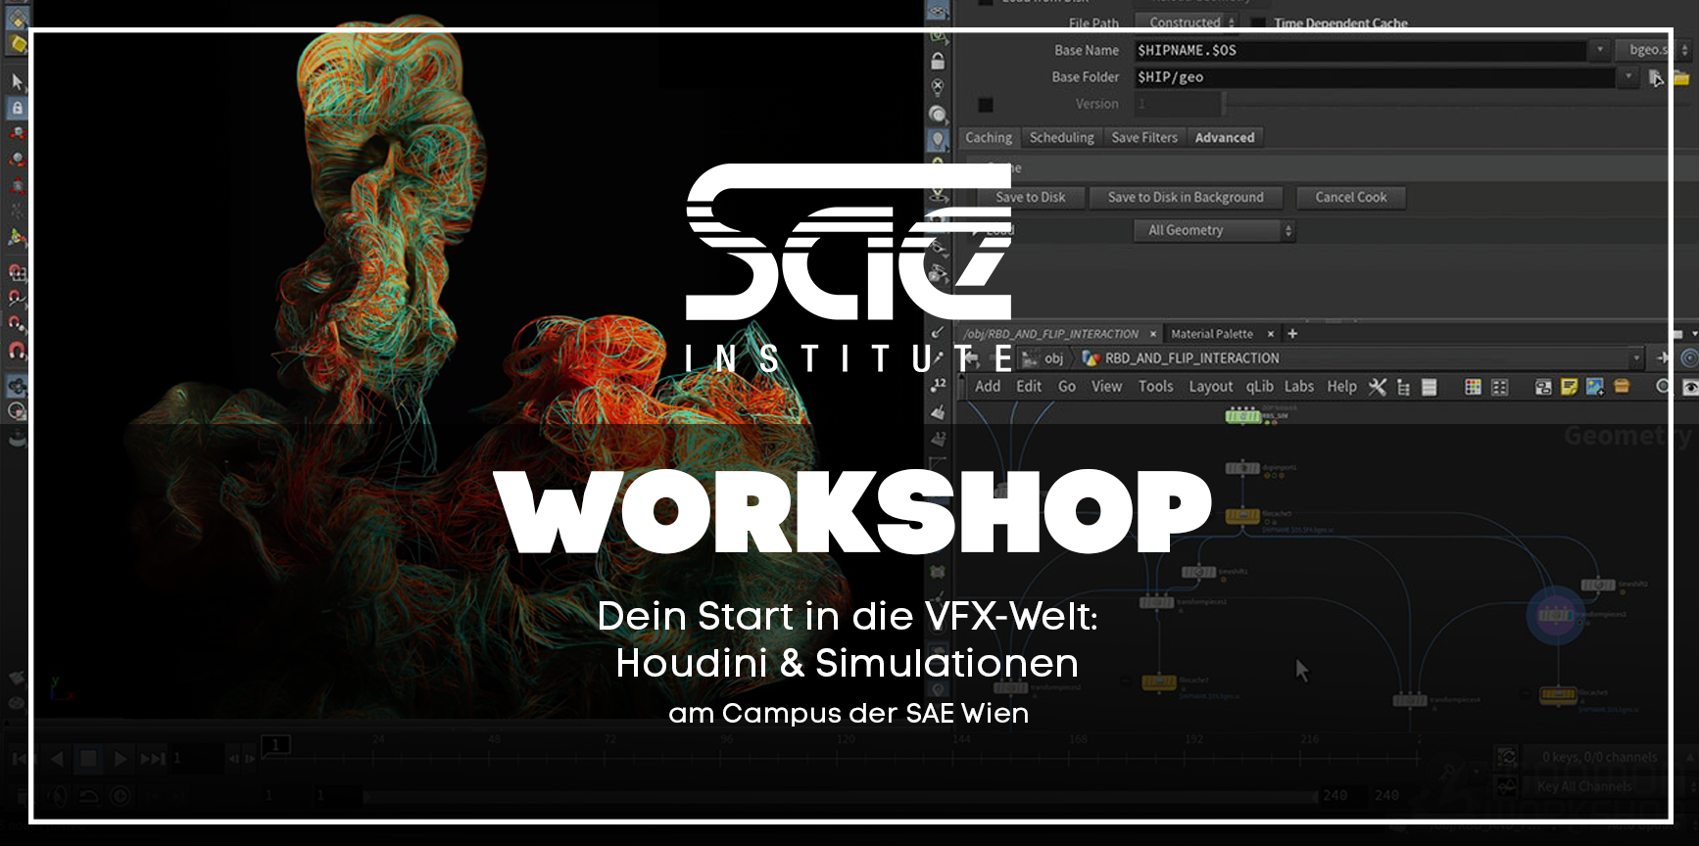
Task: Open the Tools menu in network editor
Action: click(x=1156, y=387)
